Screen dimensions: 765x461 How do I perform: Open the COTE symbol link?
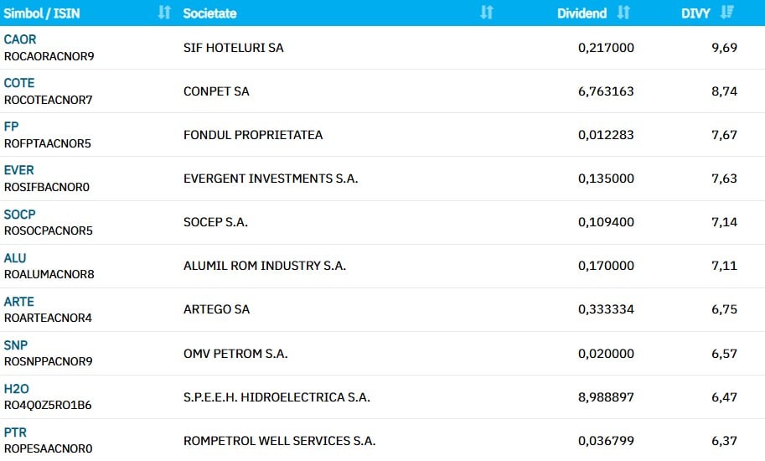click(x=19, y=83)
